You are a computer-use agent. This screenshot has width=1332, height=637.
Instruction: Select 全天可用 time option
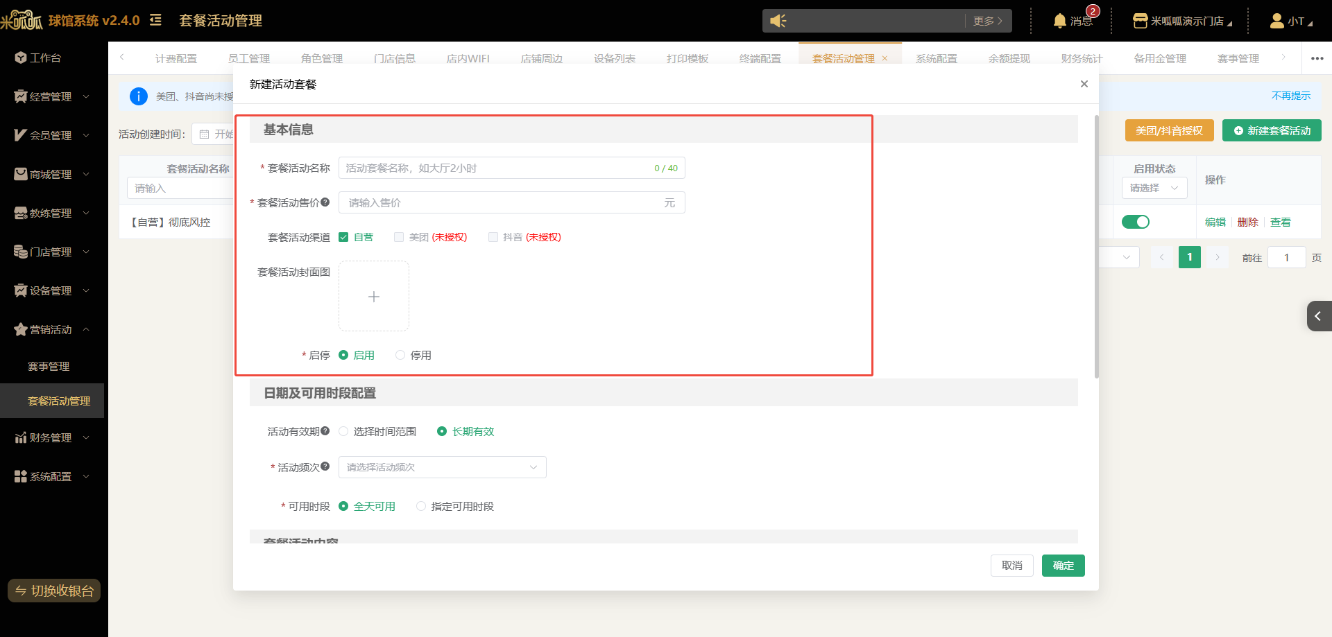343,506
